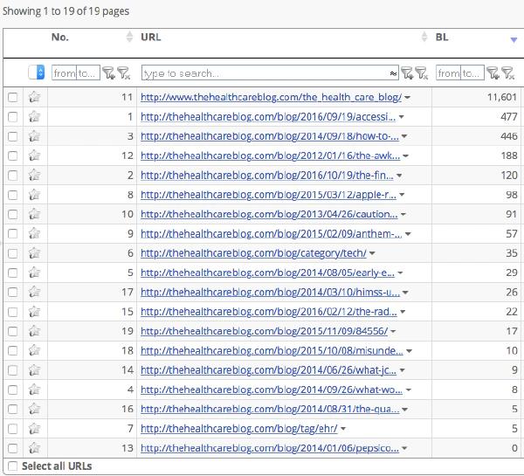Star the anthem-... URL row
This screenshot has width=524, height=476.
34,233
